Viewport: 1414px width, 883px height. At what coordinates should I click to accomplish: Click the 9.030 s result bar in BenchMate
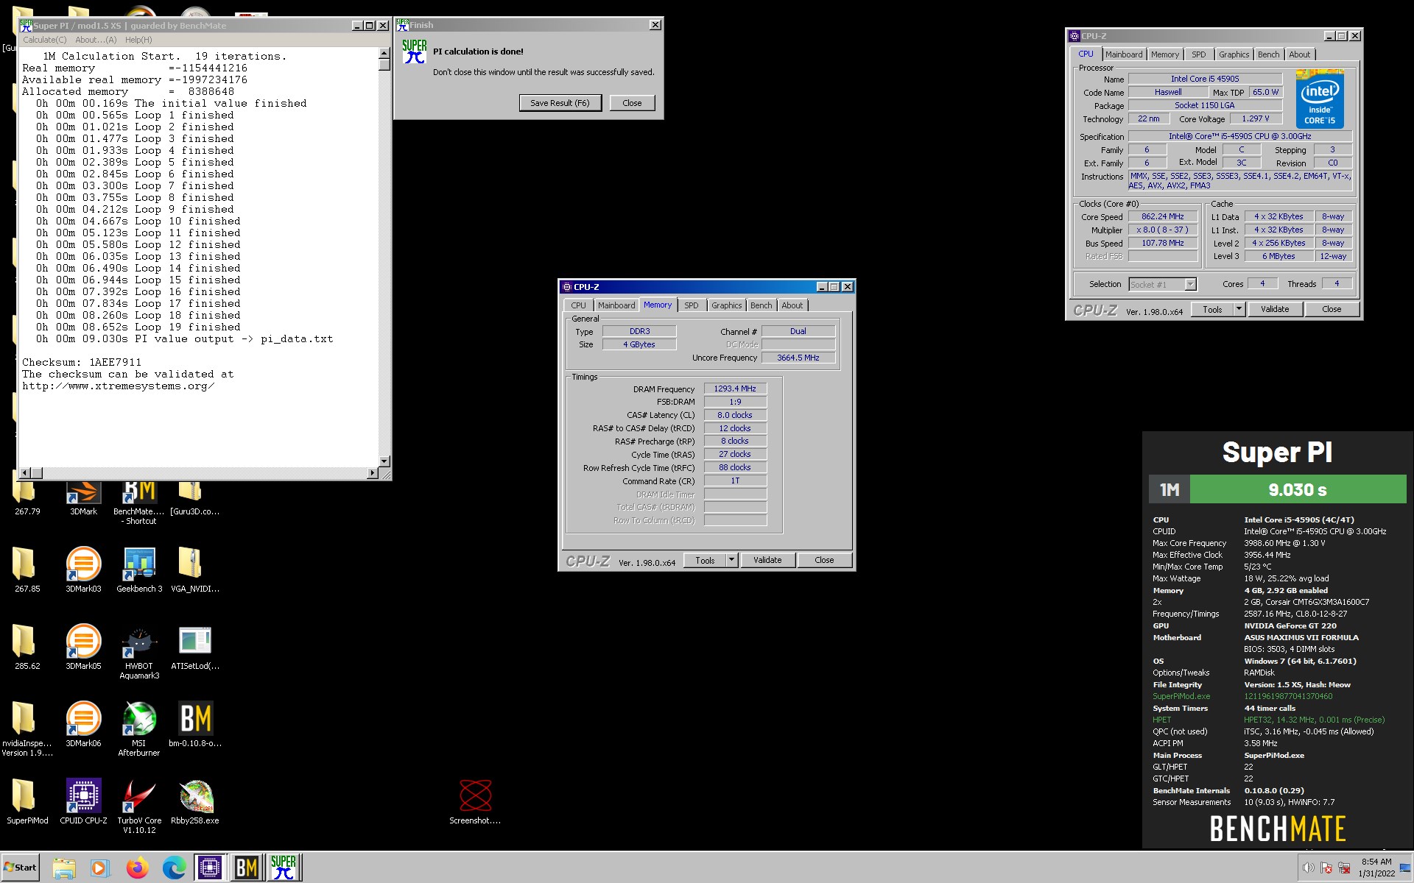tap(1298, 489)
